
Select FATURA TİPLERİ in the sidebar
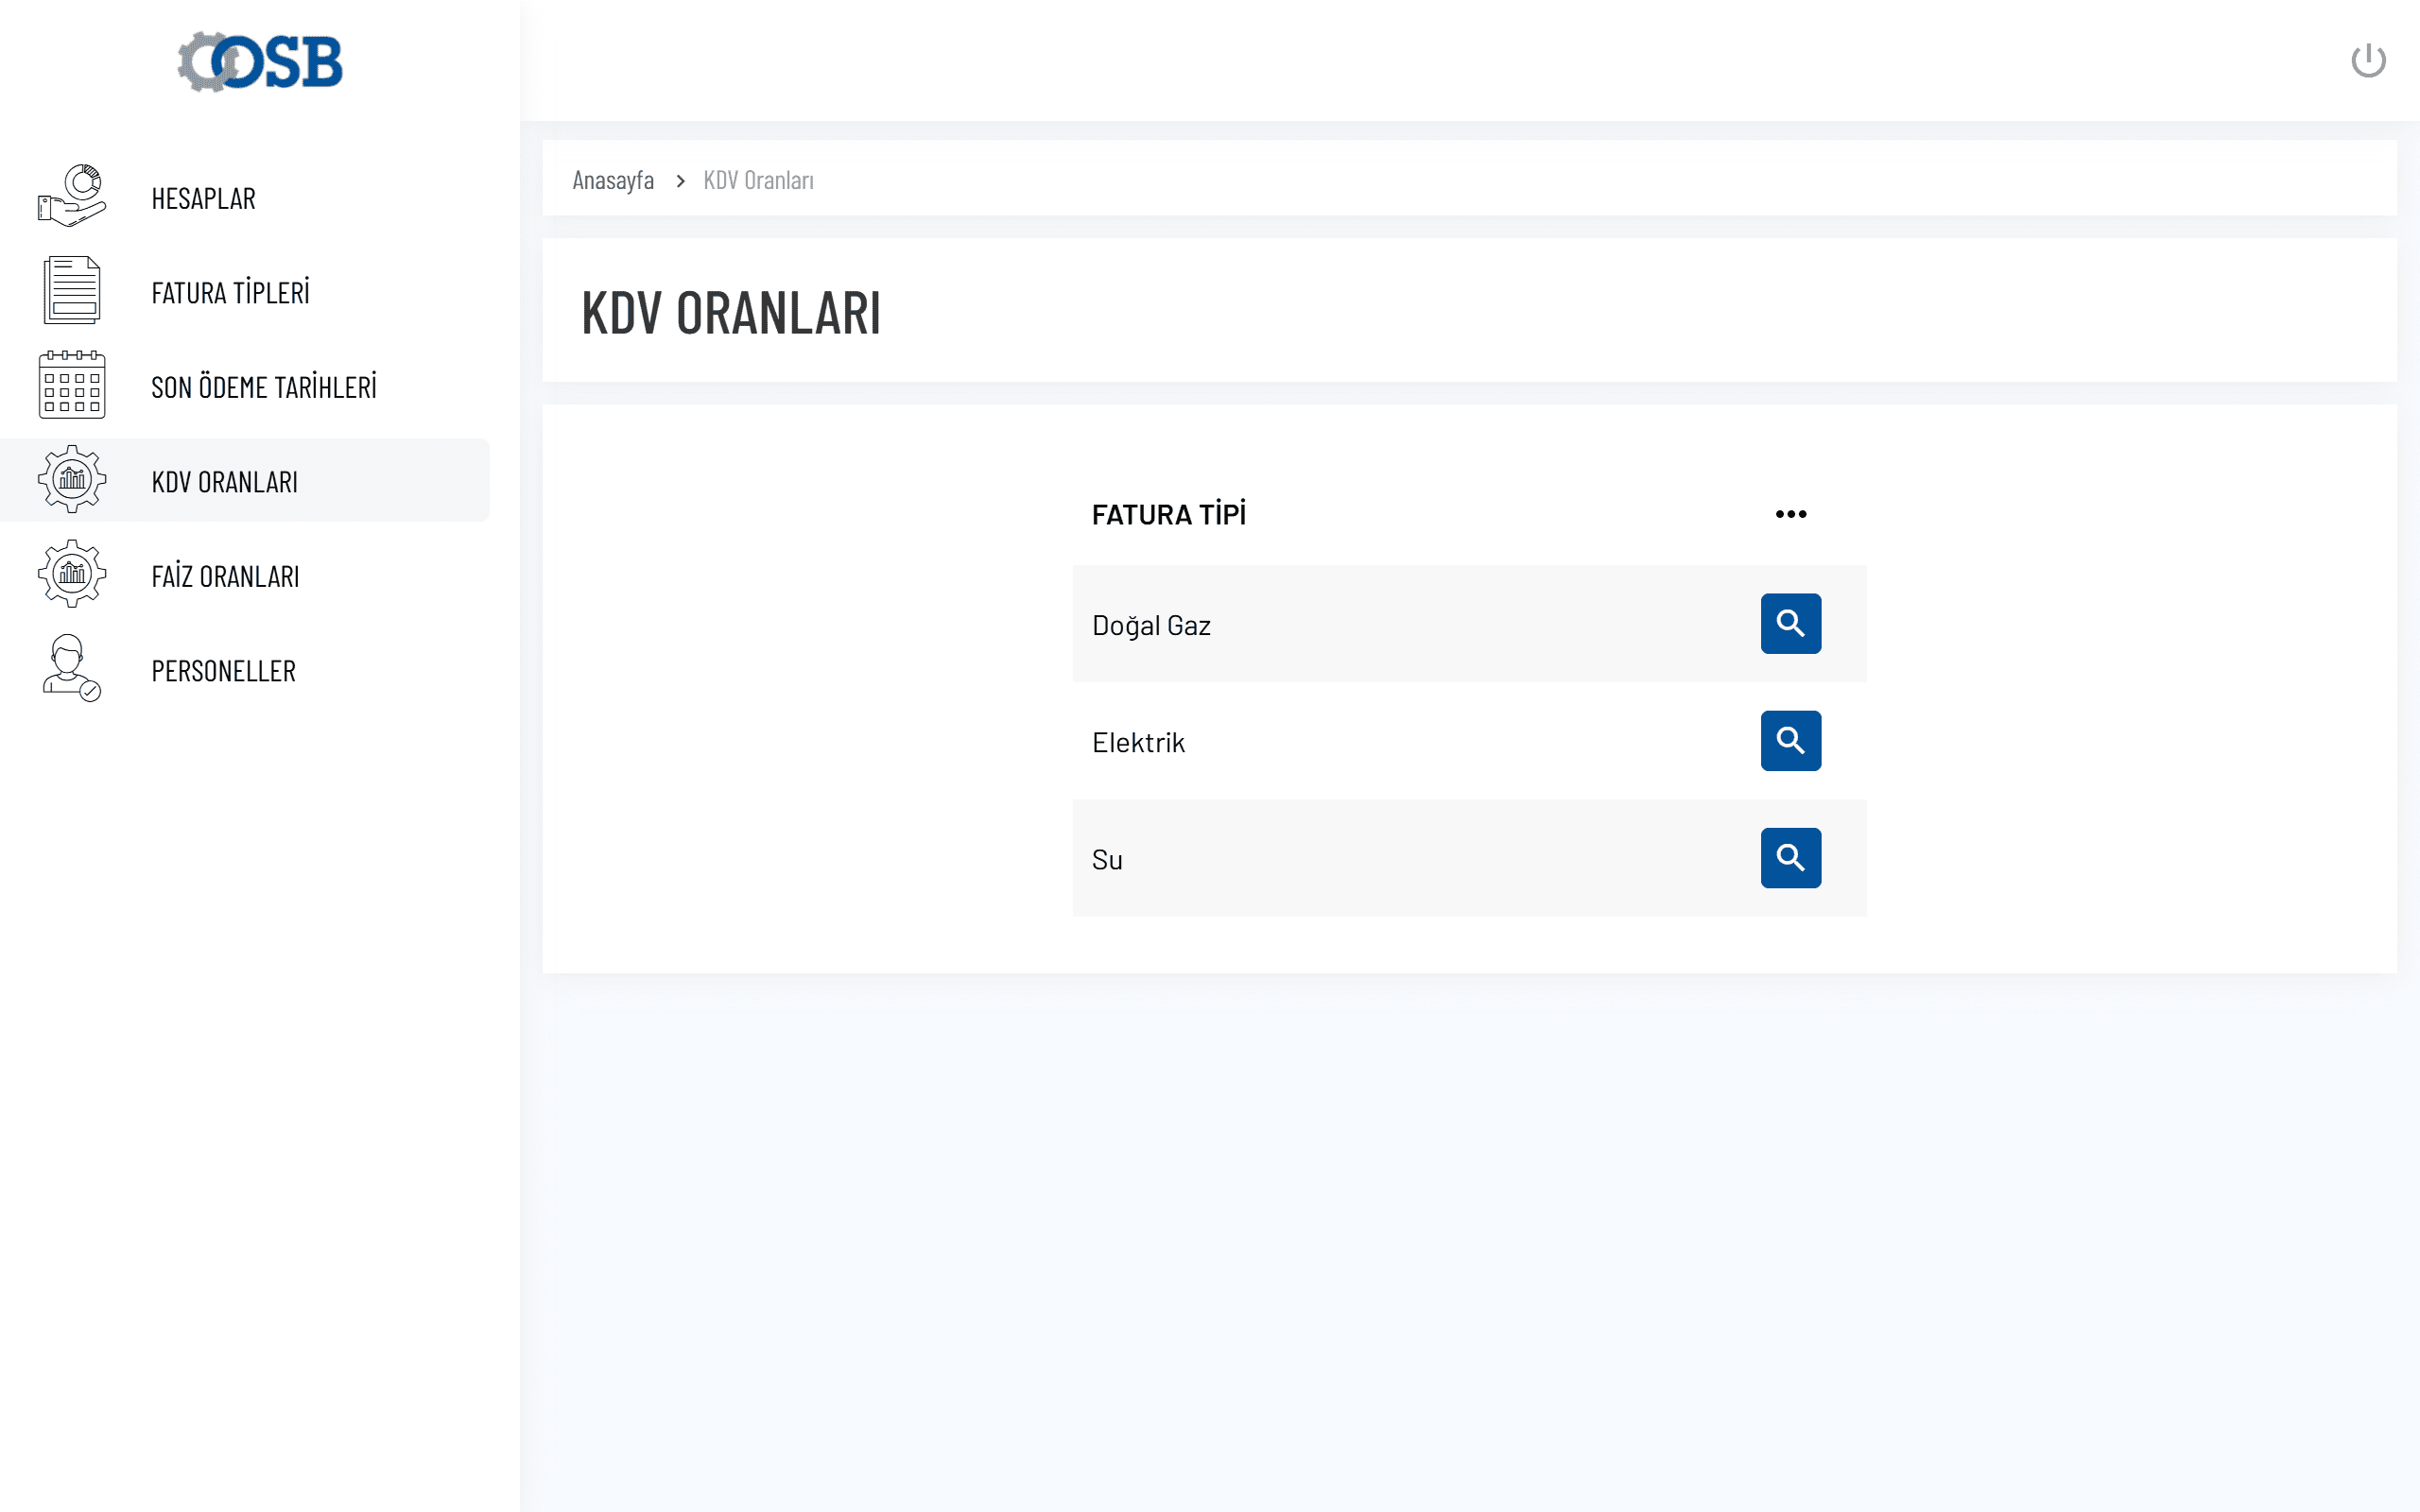pyautogui.click(x=230, y=293)
